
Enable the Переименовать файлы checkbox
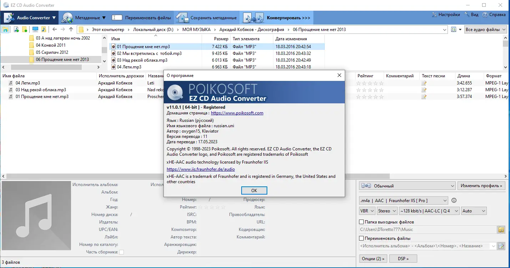(362, 238)
